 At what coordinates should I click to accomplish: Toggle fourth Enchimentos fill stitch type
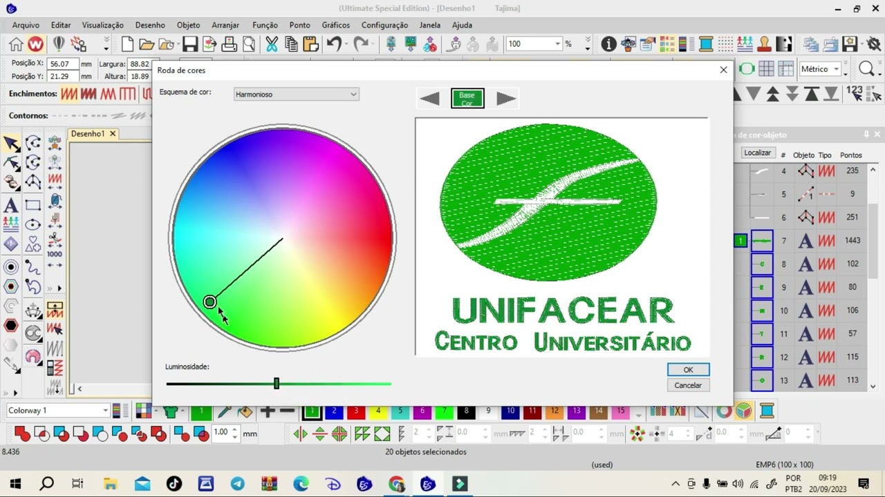[x=127, y=93]
